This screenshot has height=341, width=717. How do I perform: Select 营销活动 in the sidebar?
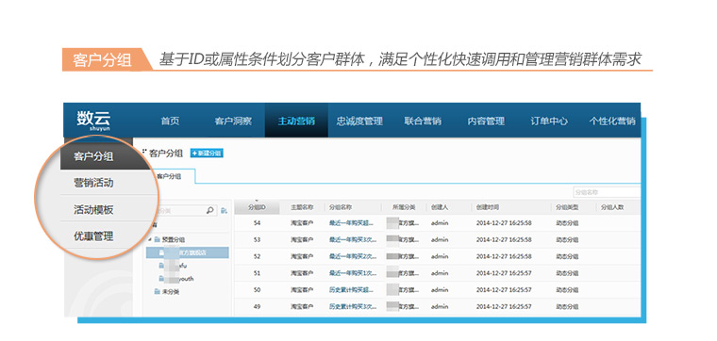click(93, 183)
